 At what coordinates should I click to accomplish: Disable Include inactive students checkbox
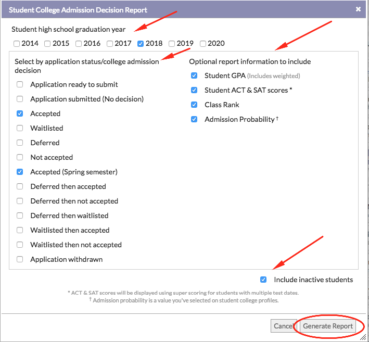coord(263,280)
